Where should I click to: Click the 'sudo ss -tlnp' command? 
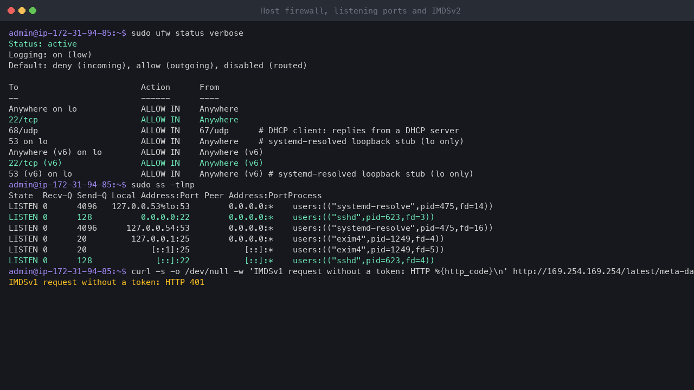point(163,185)
